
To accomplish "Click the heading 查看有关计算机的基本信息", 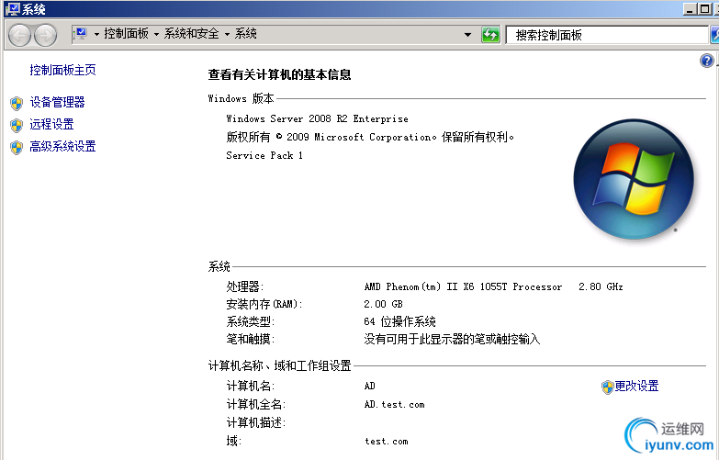I will [x=279, y=74].
